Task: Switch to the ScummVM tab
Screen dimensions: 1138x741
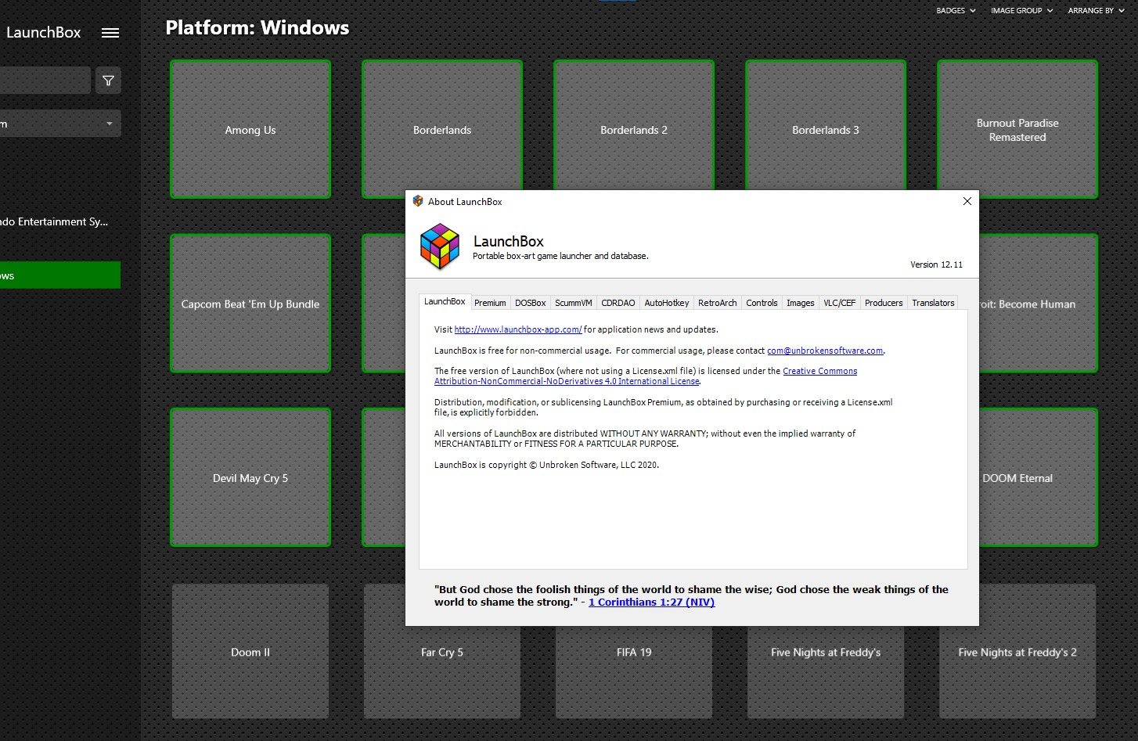Action: point(574,303)
